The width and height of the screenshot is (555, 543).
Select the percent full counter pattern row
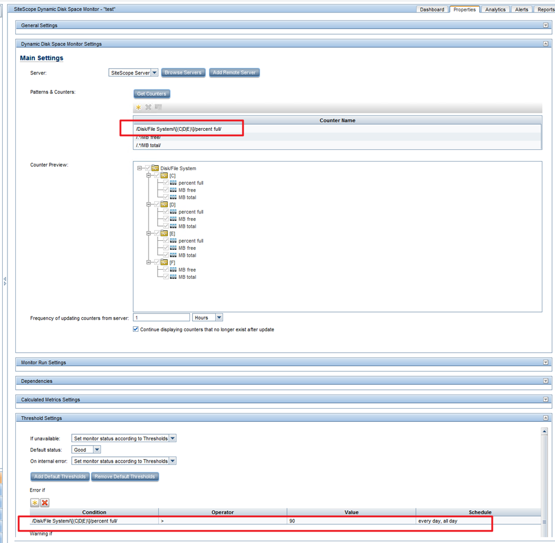pos(338,129)
